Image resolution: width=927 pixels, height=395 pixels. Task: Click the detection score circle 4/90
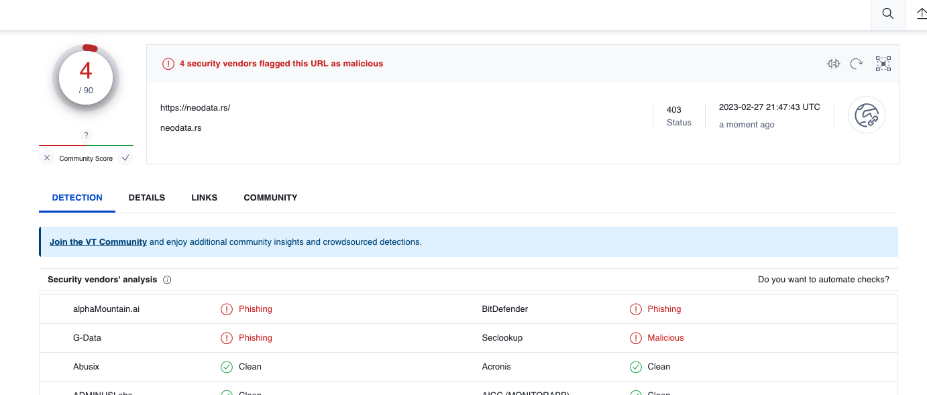click(x=86, y=78)
